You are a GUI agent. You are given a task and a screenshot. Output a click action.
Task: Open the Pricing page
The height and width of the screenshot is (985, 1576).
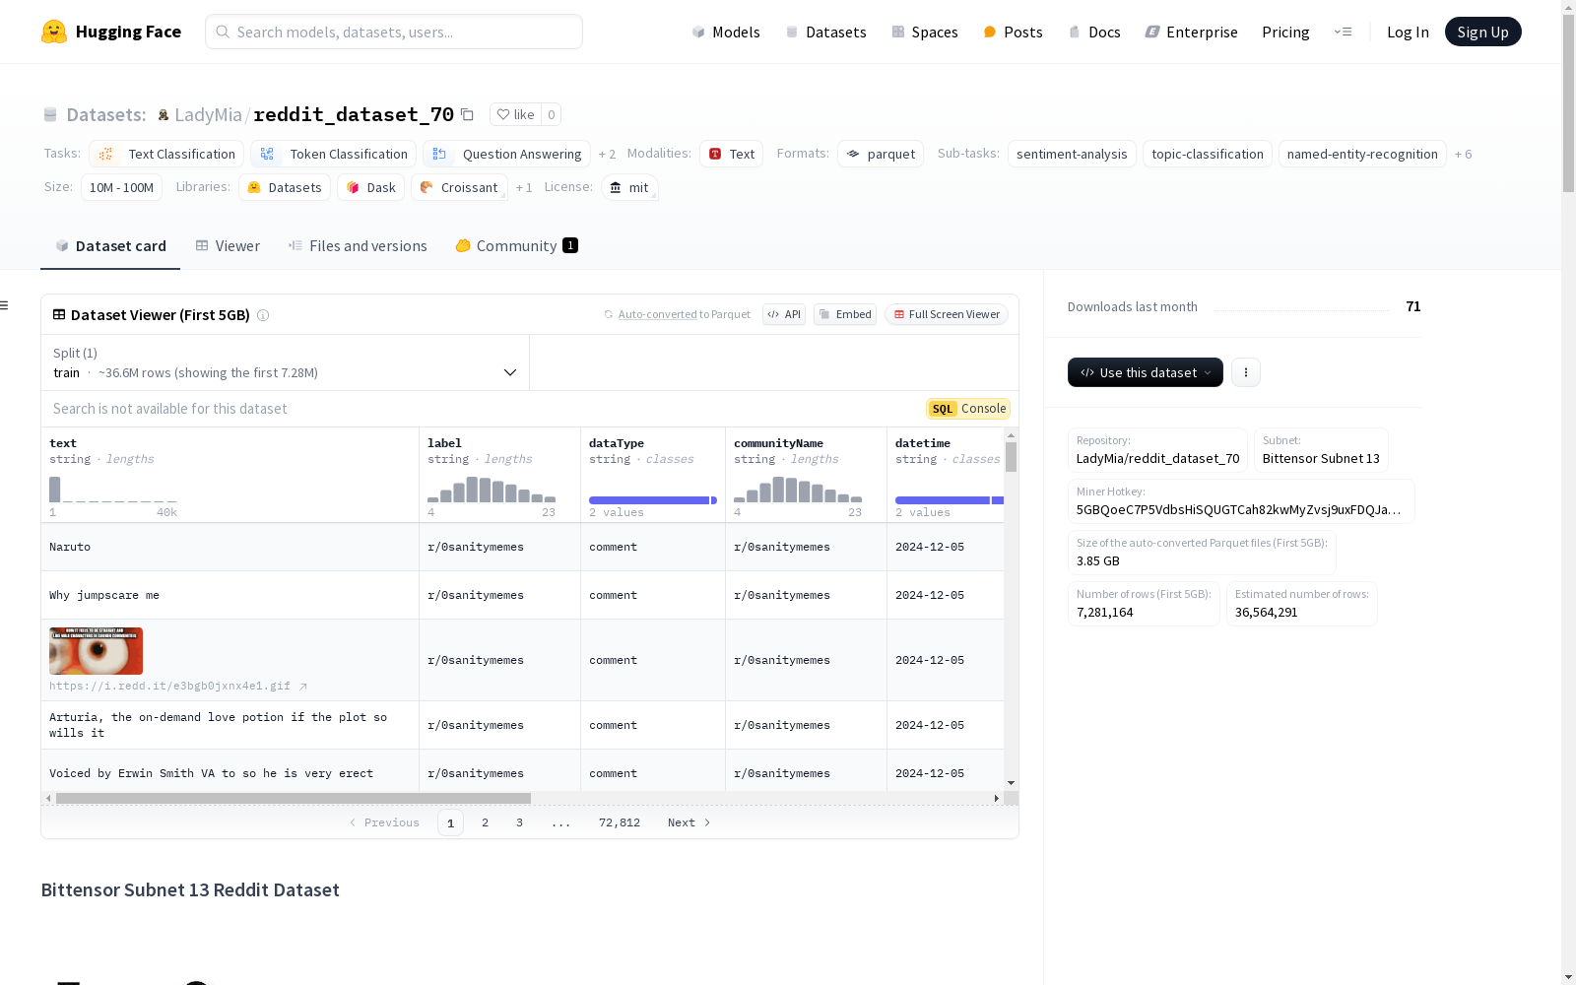pyautogui.click(x=1285, y=32)
